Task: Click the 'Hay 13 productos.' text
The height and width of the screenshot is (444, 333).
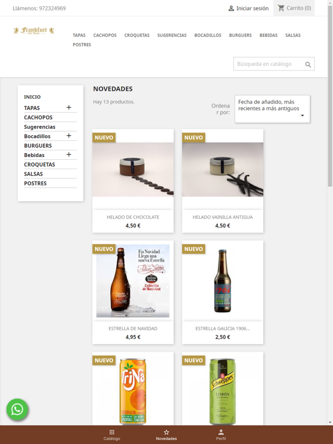Action: [114, 102]
